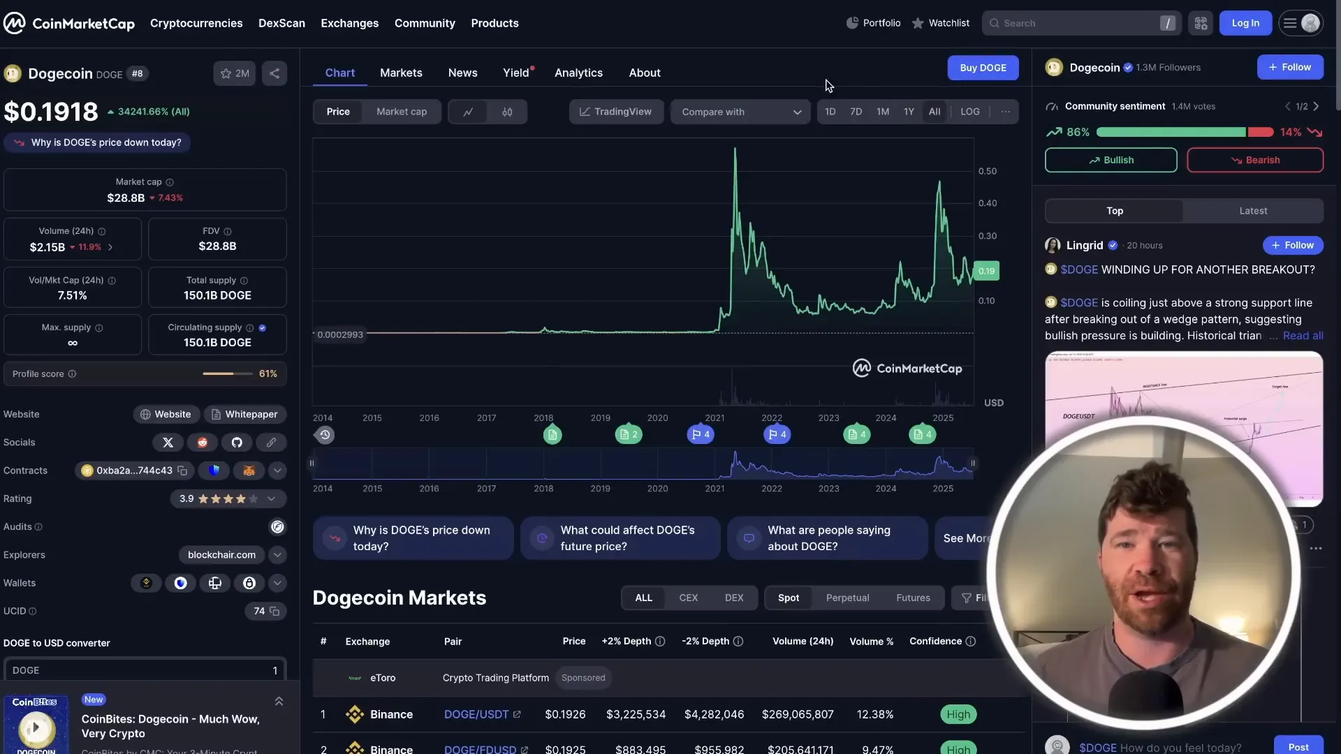Add contract to MetaMask fox icon
Screen dimensions: 1341x754
[x=249, y=471]
